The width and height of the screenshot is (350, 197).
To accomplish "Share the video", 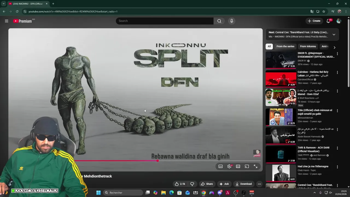I will (x=207, y=184).
